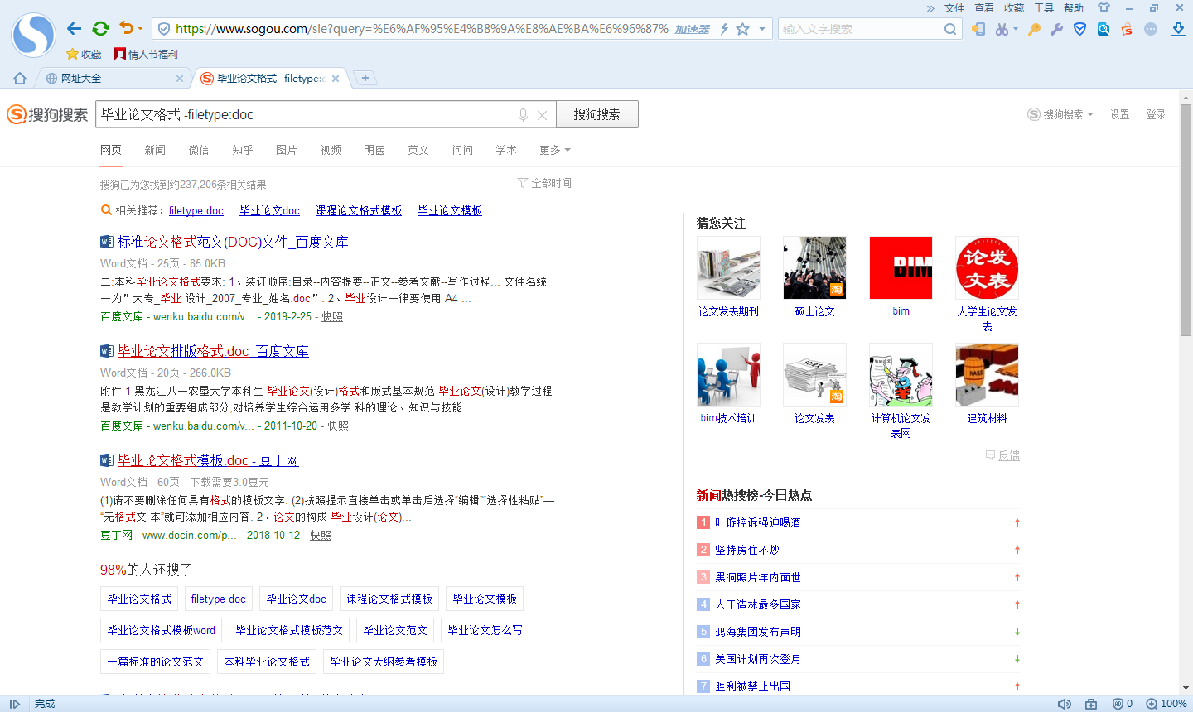The width and height of the screenshot is (1193, 712).
Task: Click the voice input microphone in search box
Action: (x=523, y=115)
